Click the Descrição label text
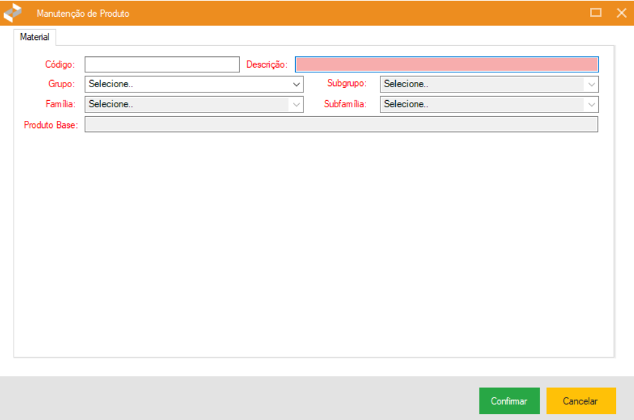The width and height of the screenshot is (634, 420). pos(267,65)
